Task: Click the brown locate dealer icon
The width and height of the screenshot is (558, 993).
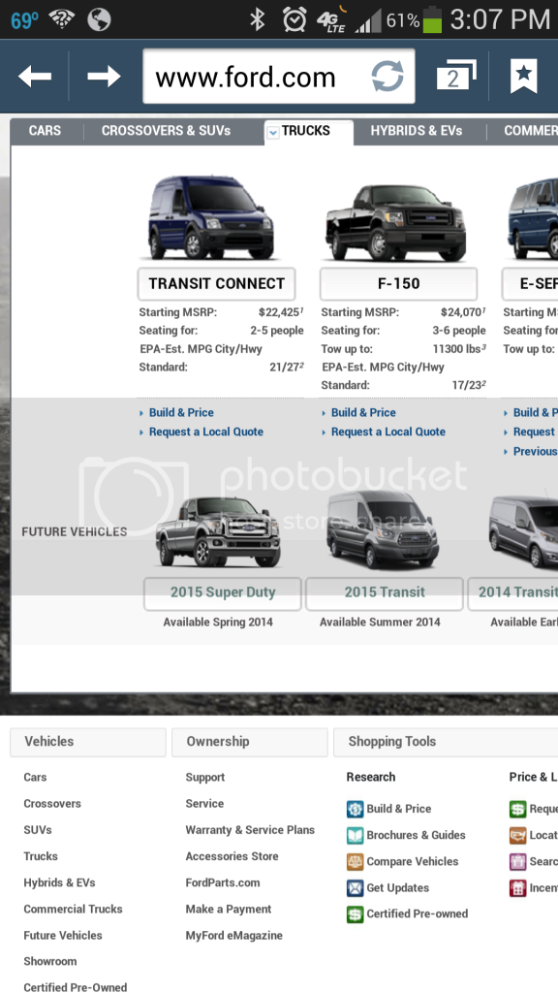Action: 517,836
